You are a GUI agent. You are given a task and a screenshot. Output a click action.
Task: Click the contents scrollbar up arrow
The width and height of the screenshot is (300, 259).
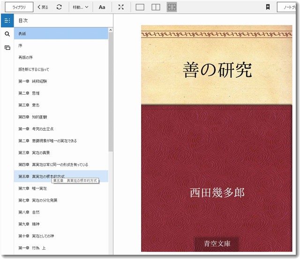111,30
